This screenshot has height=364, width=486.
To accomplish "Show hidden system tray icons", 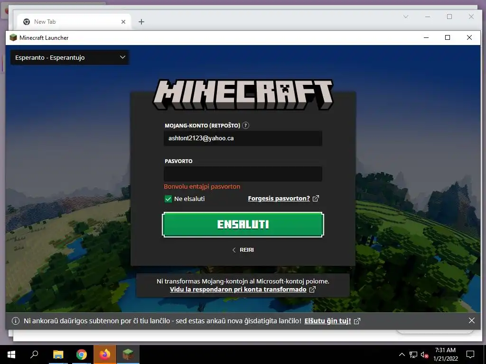I will (x=402, y=355).
